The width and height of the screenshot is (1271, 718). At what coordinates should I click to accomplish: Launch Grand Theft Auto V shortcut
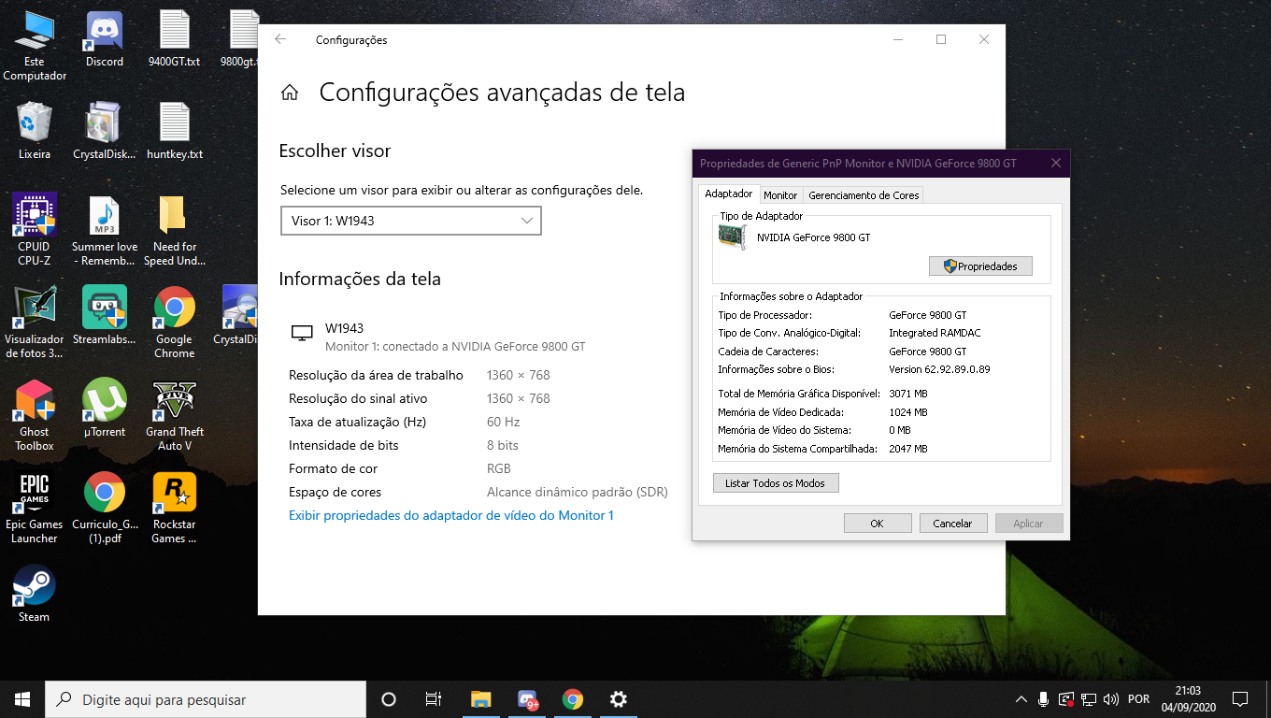[x=174, y=415]
